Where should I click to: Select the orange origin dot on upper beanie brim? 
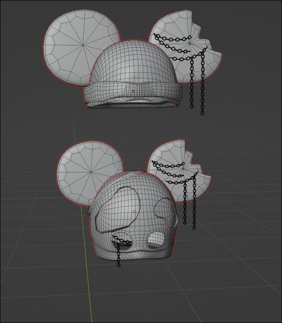click(x=133, y=91)
